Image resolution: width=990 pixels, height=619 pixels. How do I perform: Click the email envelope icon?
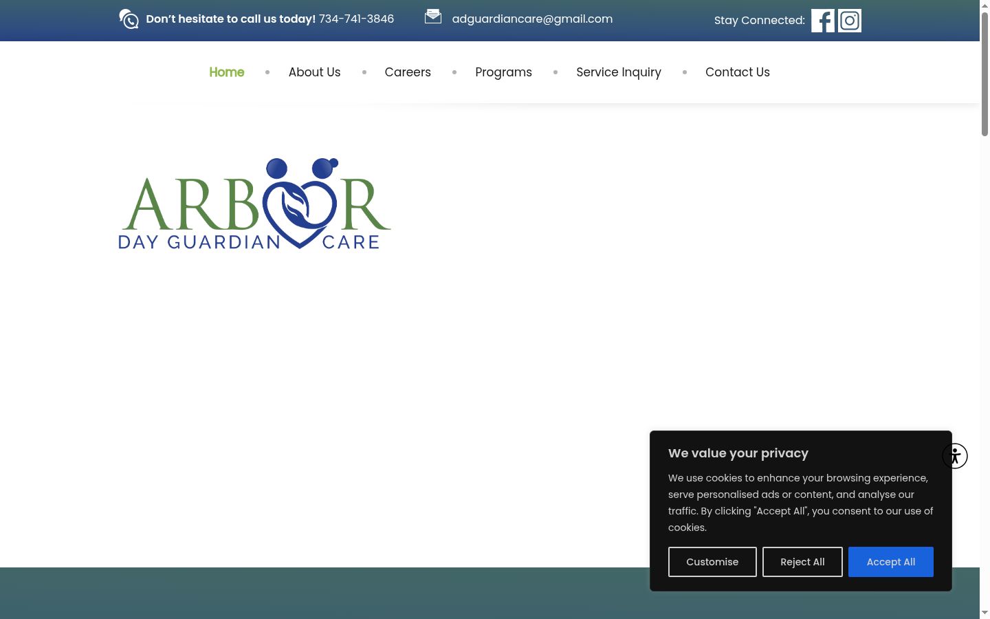pyautogui.click(x=433, y=17)
